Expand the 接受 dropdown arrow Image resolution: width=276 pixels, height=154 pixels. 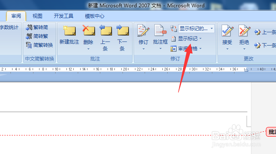[x=227, y=49]
